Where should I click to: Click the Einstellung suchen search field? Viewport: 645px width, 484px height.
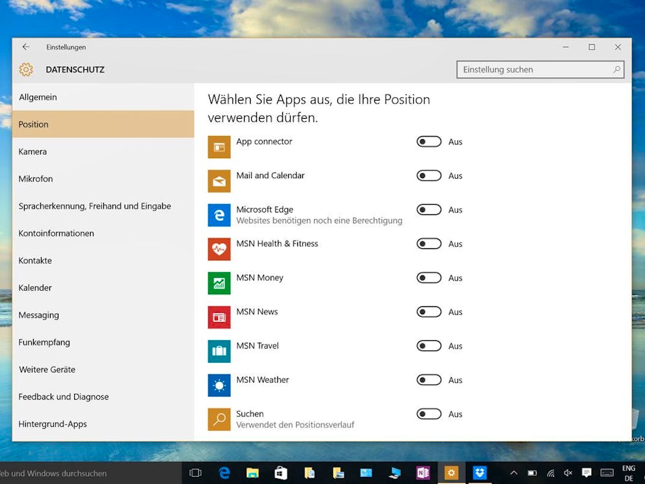click(x=540, y=69)
